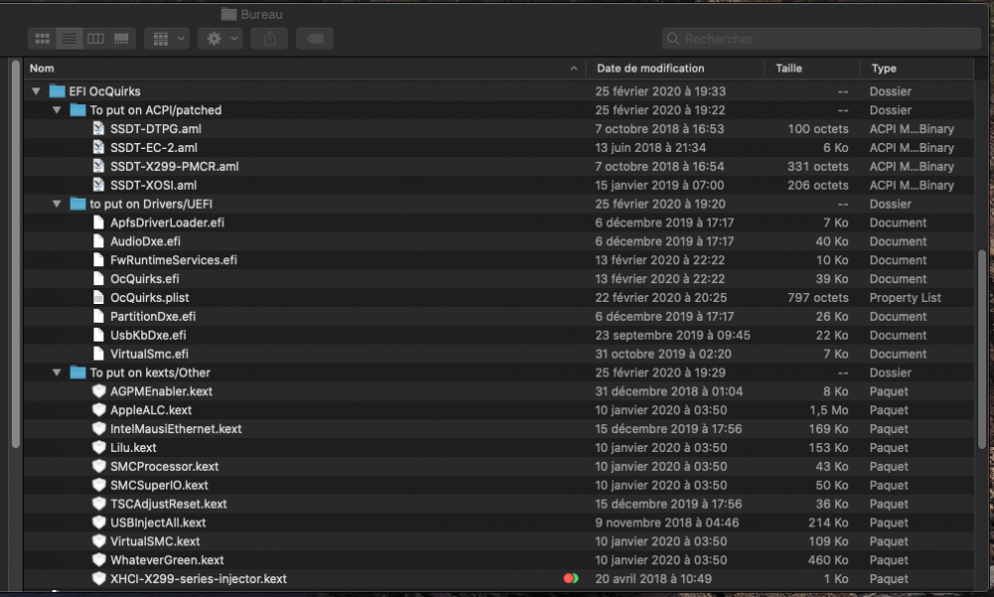
Task: Toggle sort direction arrow in Nom header
Action: tap(574, 68)
